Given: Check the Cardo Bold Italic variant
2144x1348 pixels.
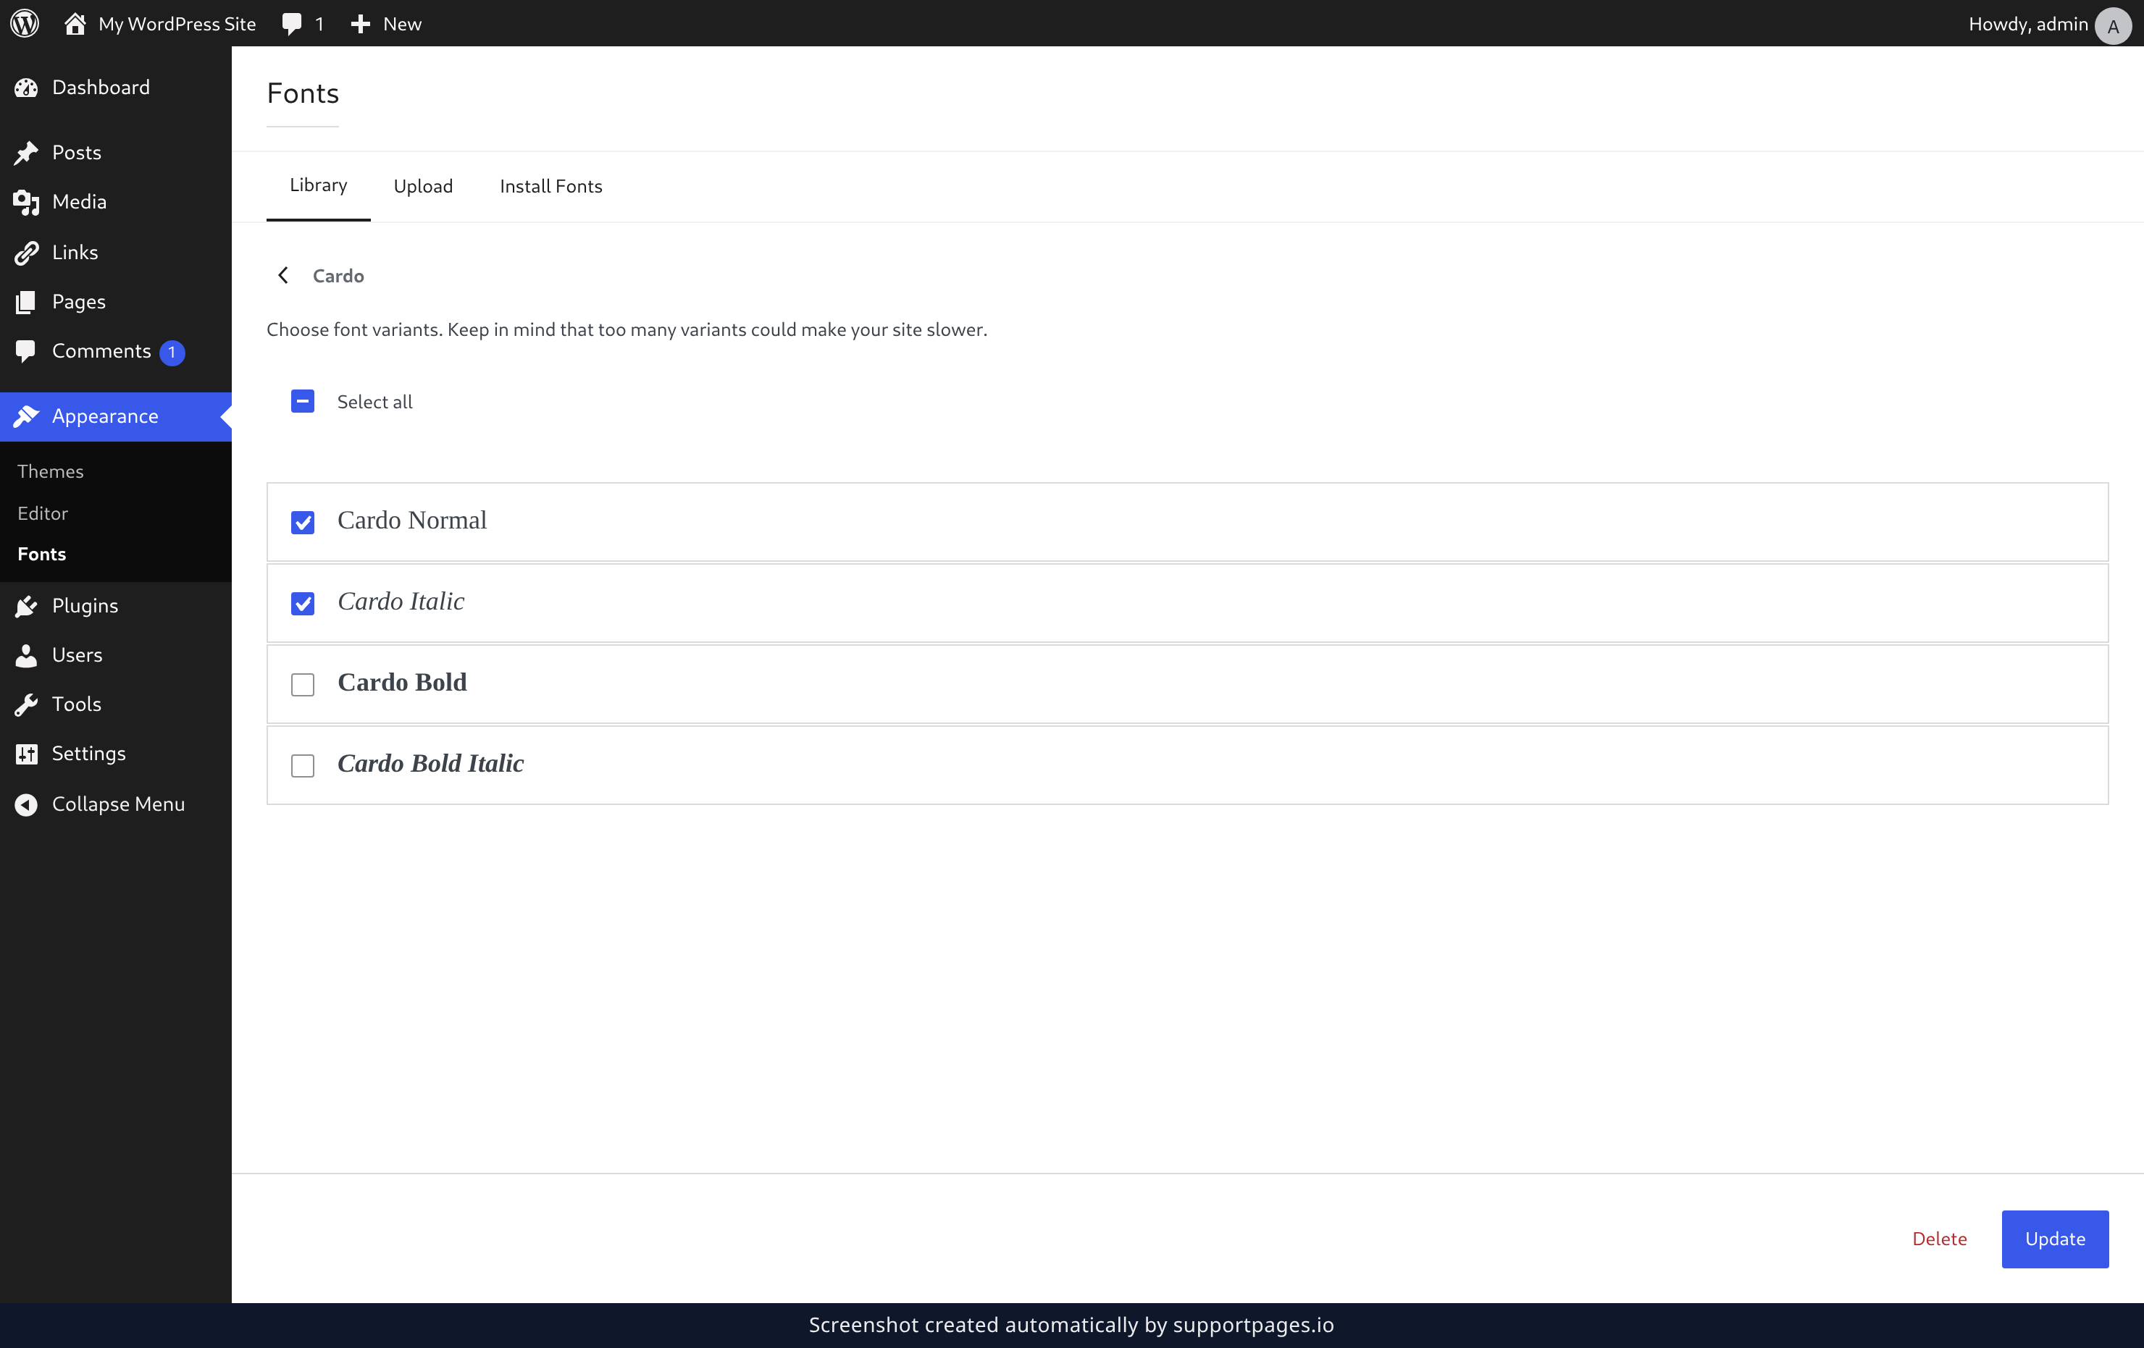Looking at the screenshot, I should [x=303, y=765].
